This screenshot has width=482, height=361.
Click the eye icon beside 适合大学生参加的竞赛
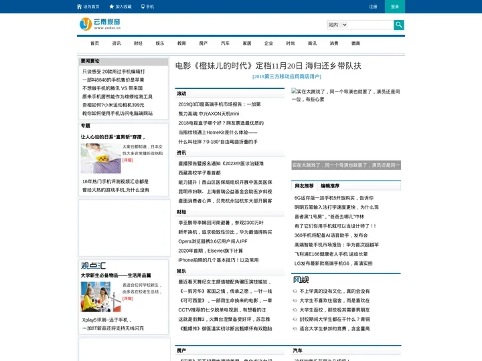point(295,328)
